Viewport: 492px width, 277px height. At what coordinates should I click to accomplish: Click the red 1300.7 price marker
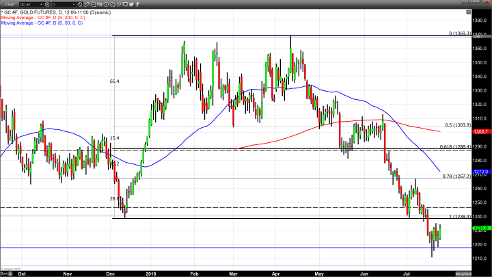click(x=479, y=131)
